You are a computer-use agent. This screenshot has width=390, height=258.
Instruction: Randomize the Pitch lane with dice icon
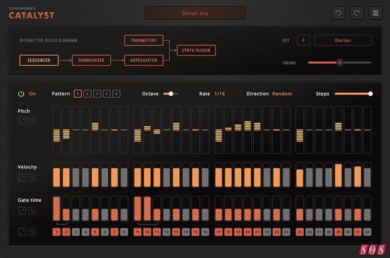pyautogui.click(x=22, y=121)
